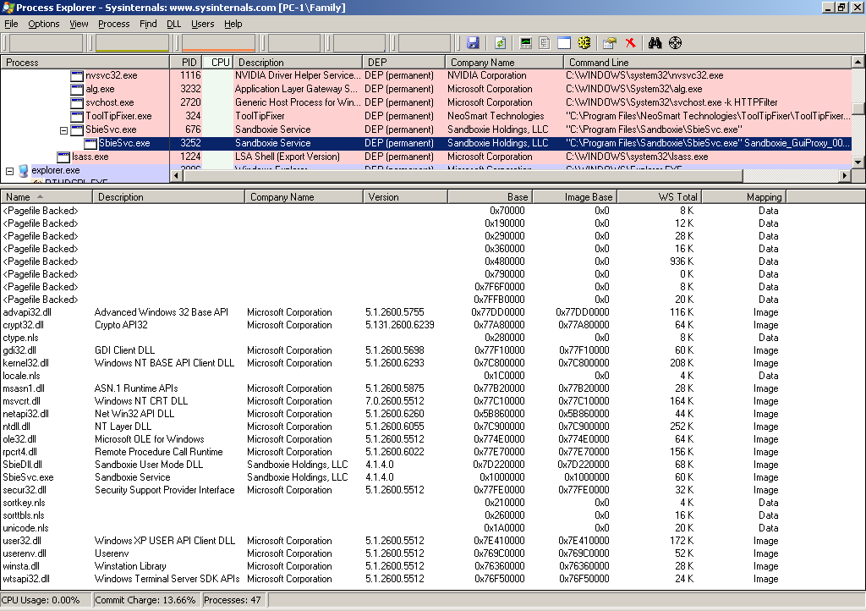This screenshot has width=866, height=611.
Task: Open the DLL menu
Action: coord(174,24)
